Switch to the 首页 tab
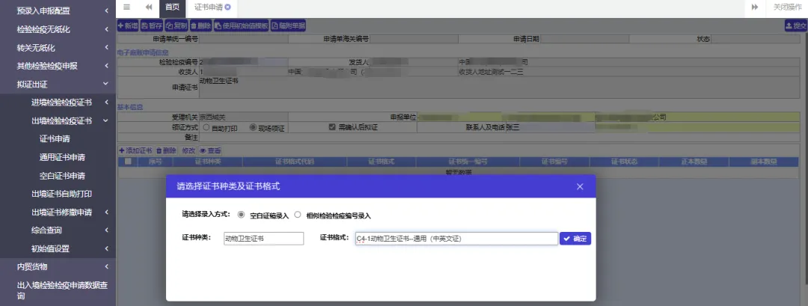Screen dimensions: 808x306 click(x=173, y=7)
